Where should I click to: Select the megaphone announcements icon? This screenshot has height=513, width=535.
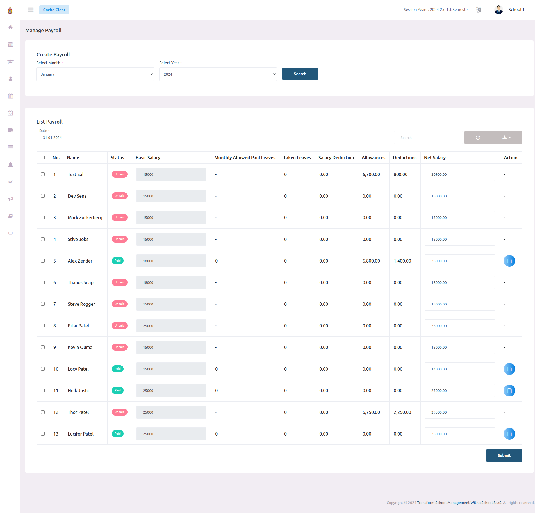pos(10,199)
